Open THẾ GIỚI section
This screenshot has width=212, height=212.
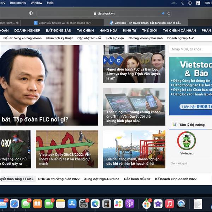click(x=149, y=30)
